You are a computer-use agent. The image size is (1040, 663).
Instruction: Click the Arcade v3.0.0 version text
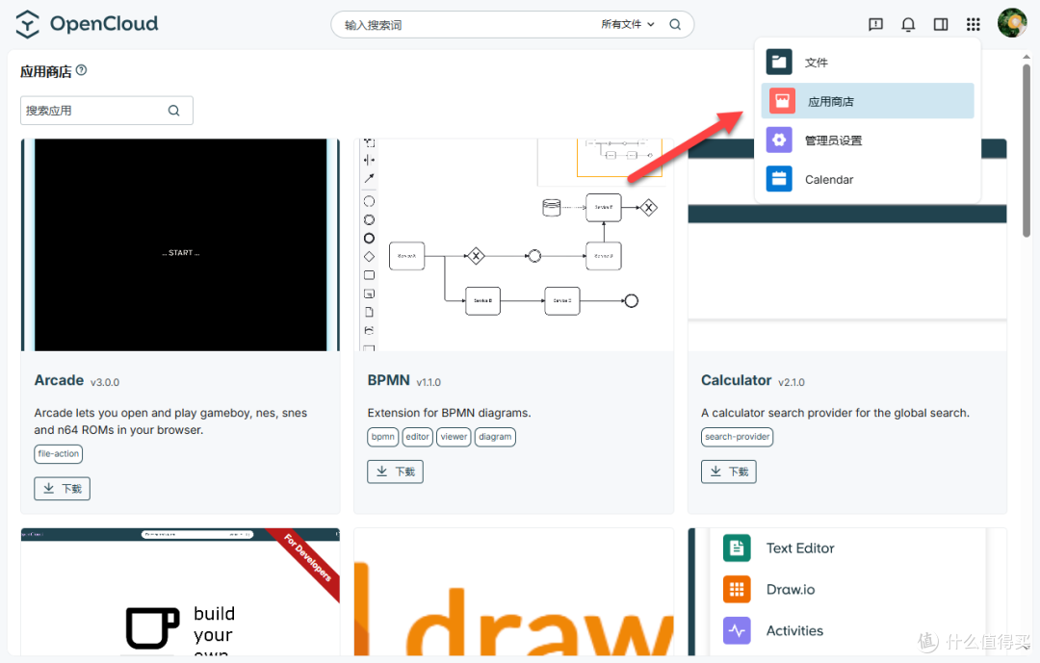point(105,383)
